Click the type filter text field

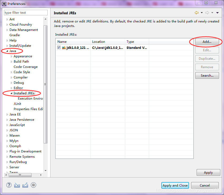[26, 13]
